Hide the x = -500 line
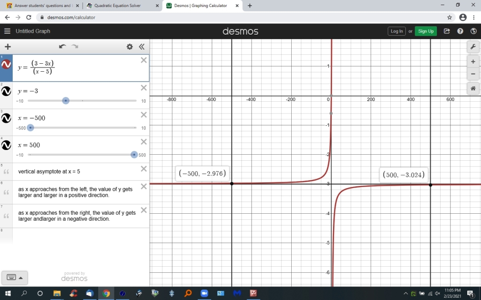 pyautogui.click(x=6, y=118)
